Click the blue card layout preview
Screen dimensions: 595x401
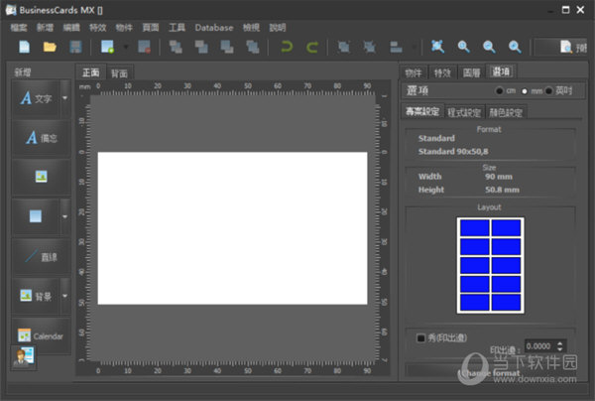point(490,265)
